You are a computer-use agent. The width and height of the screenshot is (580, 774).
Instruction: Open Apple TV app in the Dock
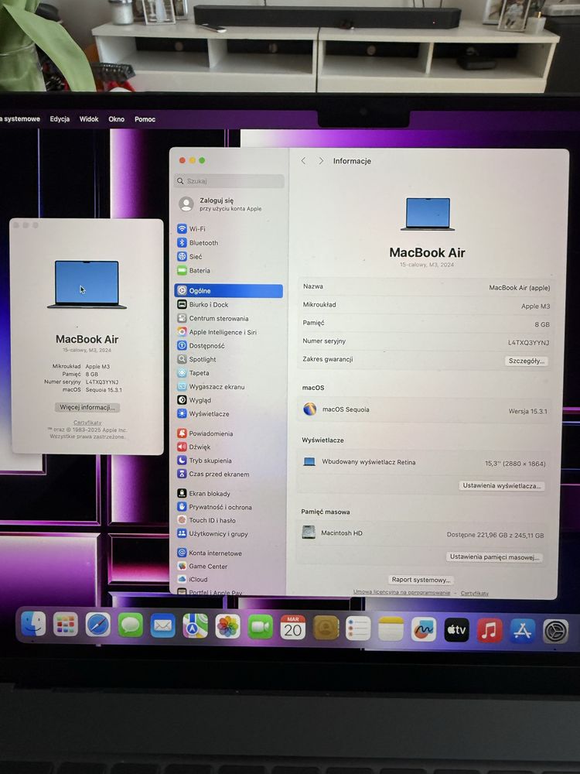point(456,630)
